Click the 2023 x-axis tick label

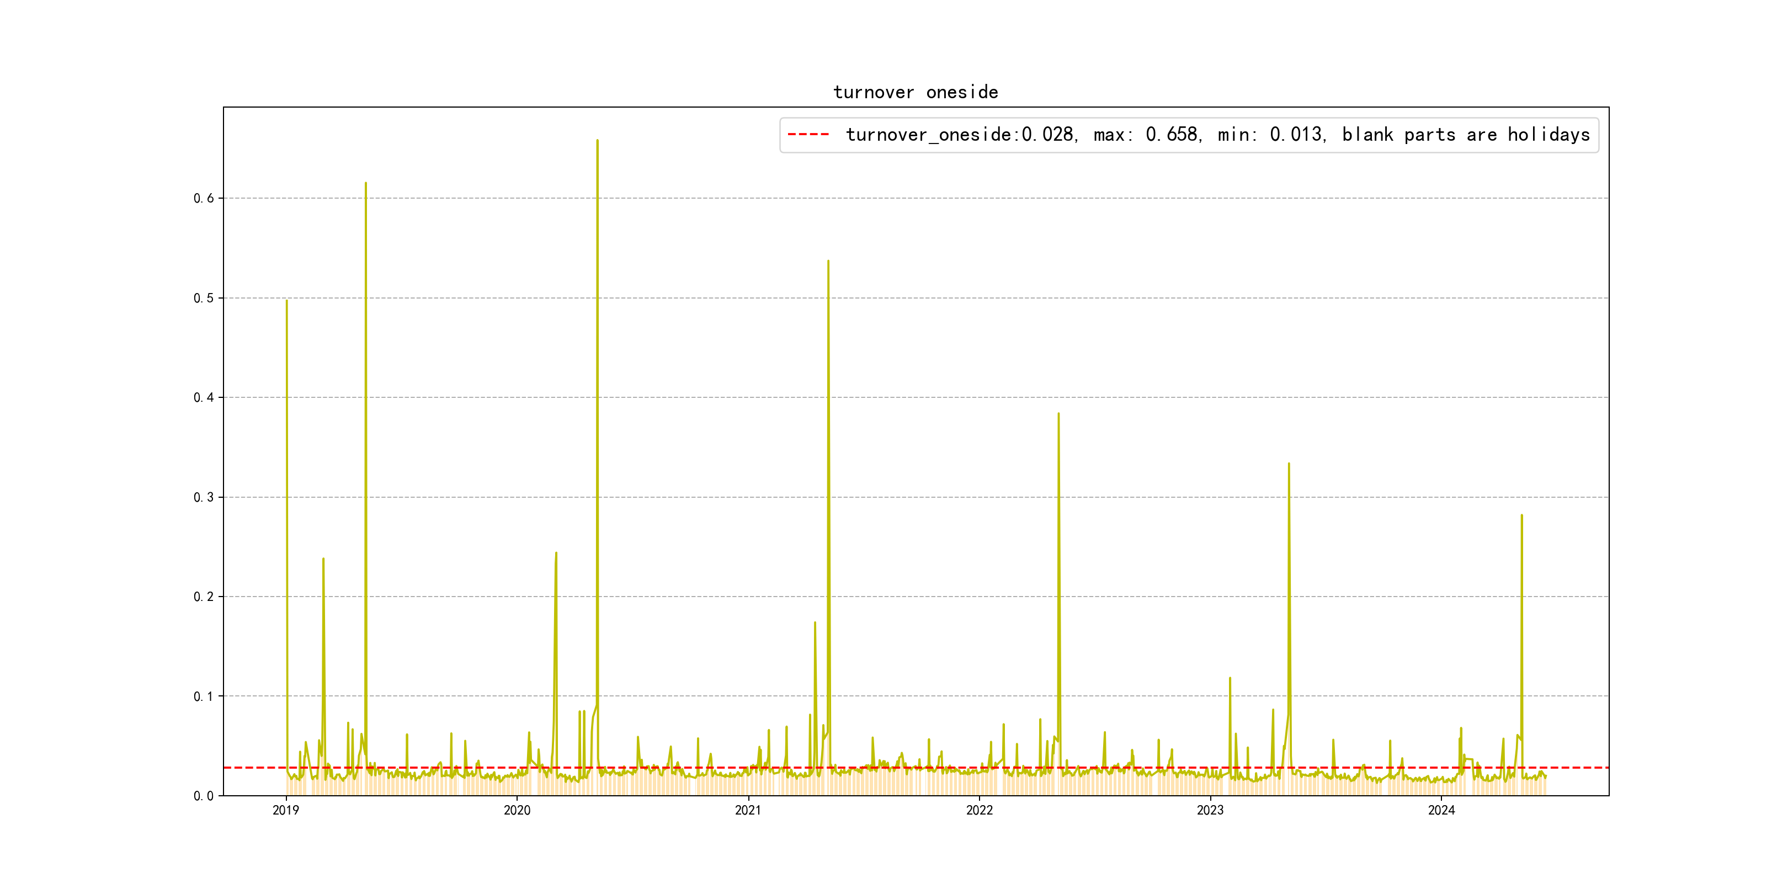pyautogui.click(x=1211, y=811)
